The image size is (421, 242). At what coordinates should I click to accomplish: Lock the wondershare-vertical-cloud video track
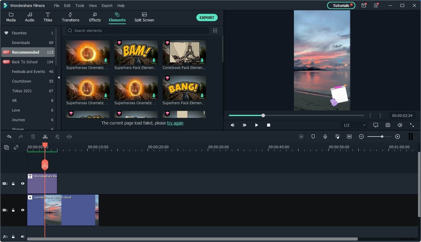point(13,210)
